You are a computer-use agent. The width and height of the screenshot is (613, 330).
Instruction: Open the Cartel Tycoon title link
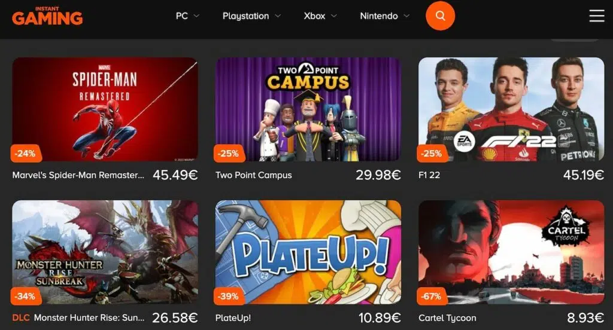[447, 318]
